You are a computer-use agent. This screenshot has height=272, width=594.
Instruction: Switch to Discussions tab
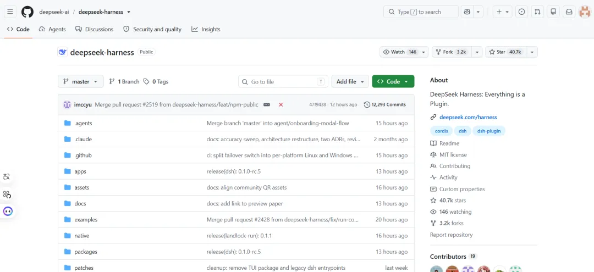click(95, 29)
